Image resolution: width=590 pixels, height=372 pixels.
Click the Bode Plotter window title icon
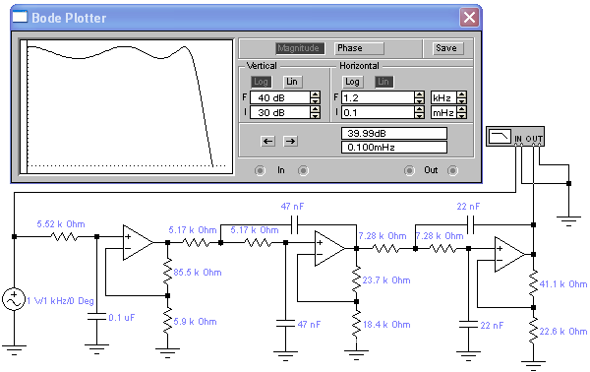click(20, 17)
